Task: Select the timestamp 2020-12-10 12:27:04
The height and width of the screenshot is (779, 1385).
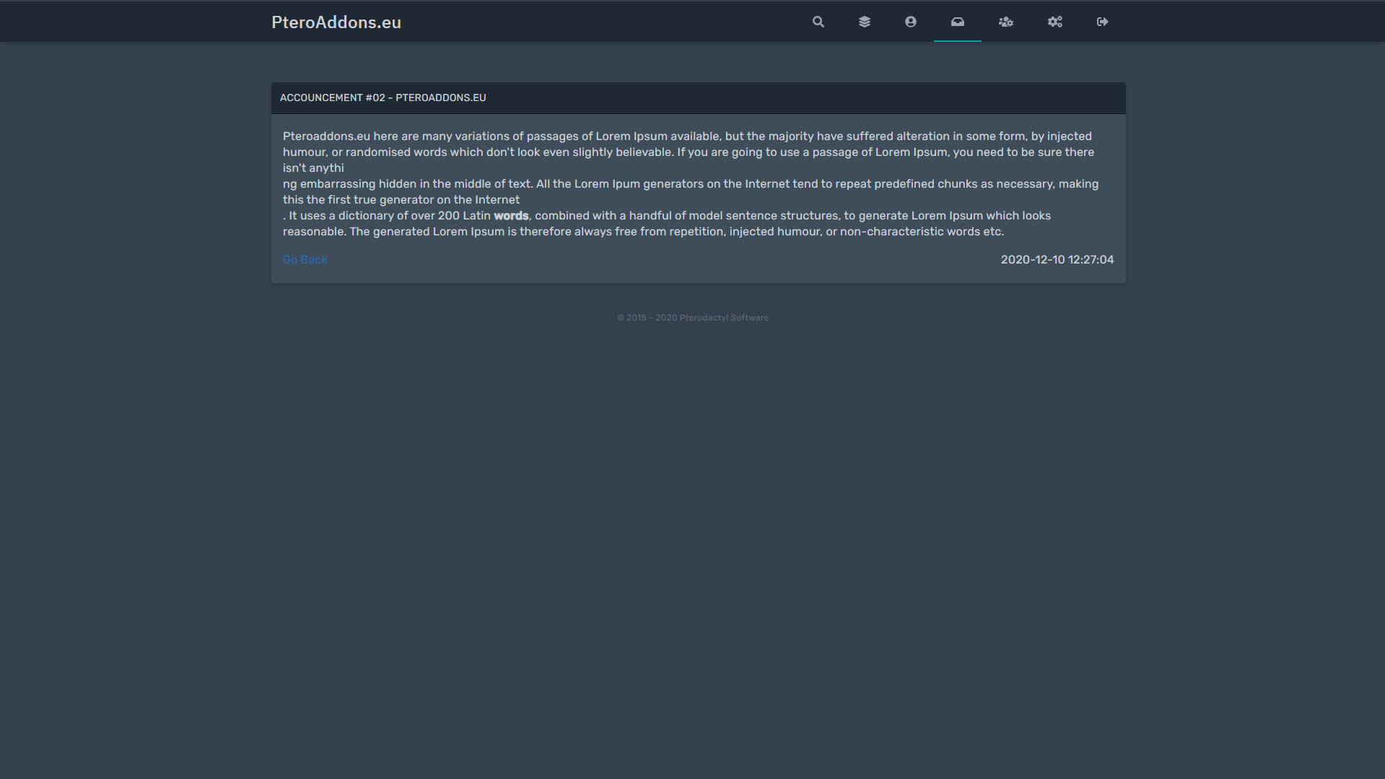Action: pyautogui.click(x=1057, y=259)
